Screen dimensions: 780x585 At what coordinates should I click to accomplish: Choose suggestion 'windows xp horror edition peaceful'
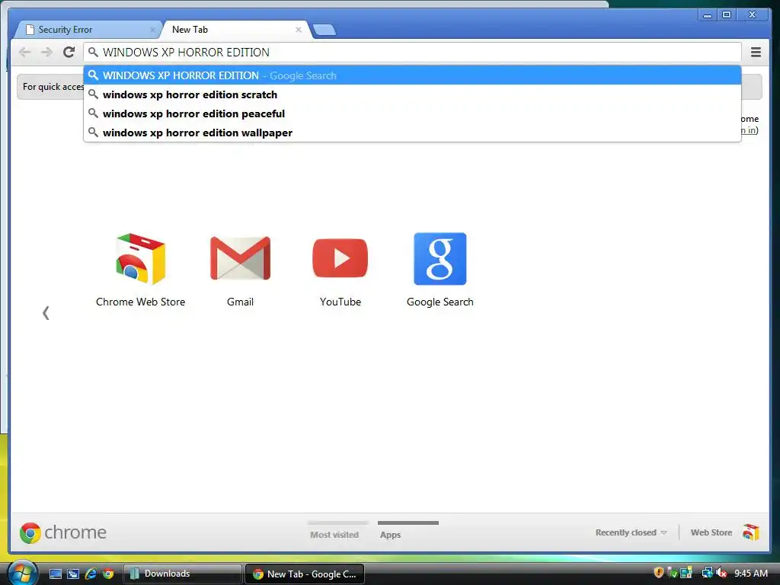[x=412, y=113]
